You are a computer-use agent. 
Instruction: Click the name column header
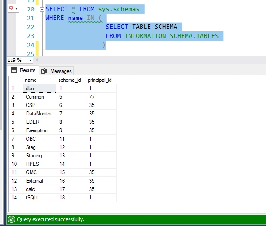[39, 80]
